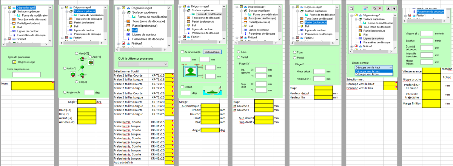Click the new blank process toolbar icon

pos(351,8)
